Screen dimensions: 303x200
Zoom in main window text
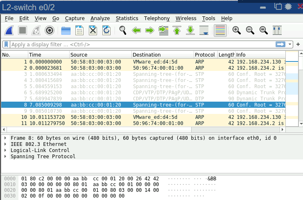pos(236,30)
